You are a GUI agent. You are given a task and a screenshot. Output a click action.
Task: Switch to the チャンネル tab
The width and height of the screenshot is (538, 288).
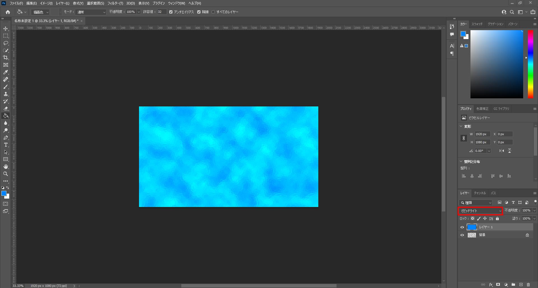tap(480, 193)
